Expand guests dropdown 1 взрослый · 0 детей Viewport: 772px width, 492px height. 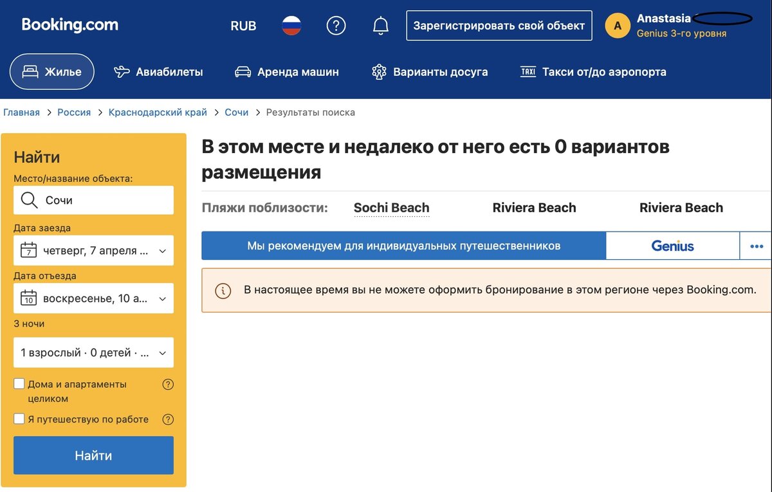click(x=93, y=352)
